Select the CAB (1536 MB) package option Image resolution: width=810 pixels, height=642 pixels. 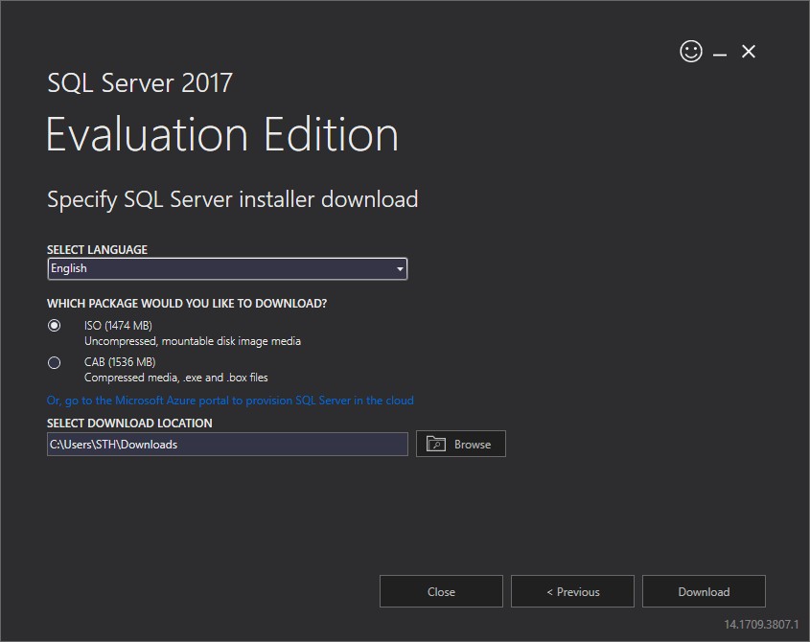click(x=55, y=362)
